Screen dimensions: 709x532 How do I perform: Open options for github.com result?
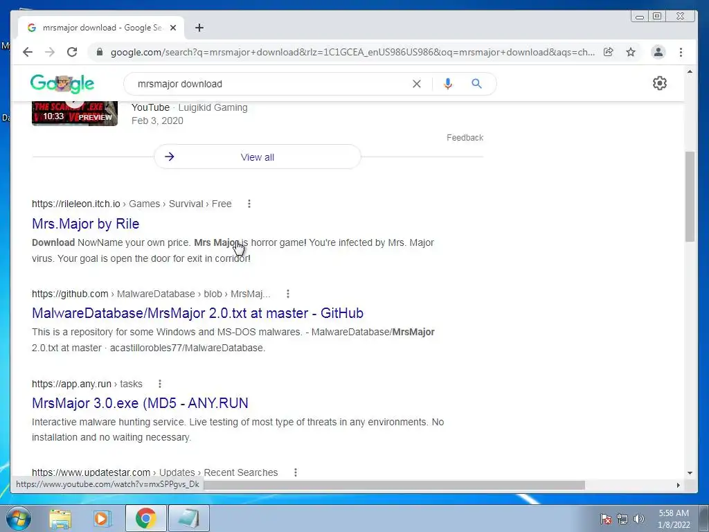tap(287, 294)
